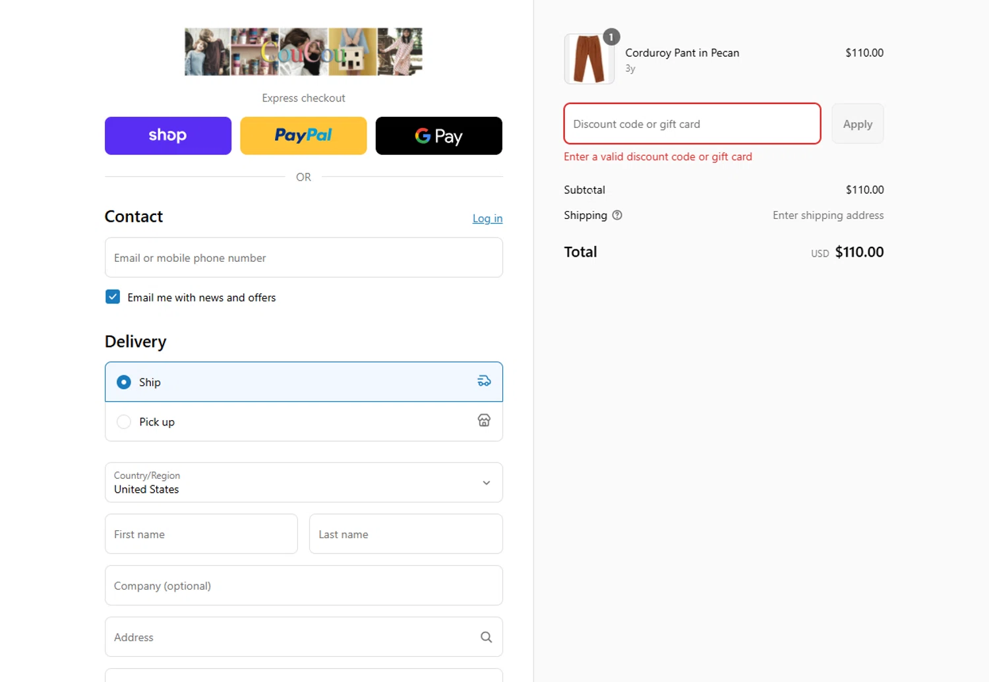This screenshot has height=682, width=989.
Task: Click the Total $110.00 amount
Action: (x=859, y=252)
